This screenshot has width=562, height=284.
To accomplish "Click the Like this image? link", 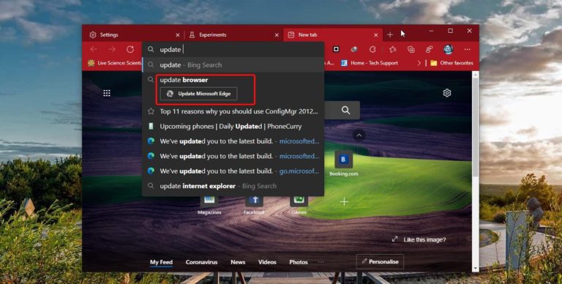I will tap(419, 239).
